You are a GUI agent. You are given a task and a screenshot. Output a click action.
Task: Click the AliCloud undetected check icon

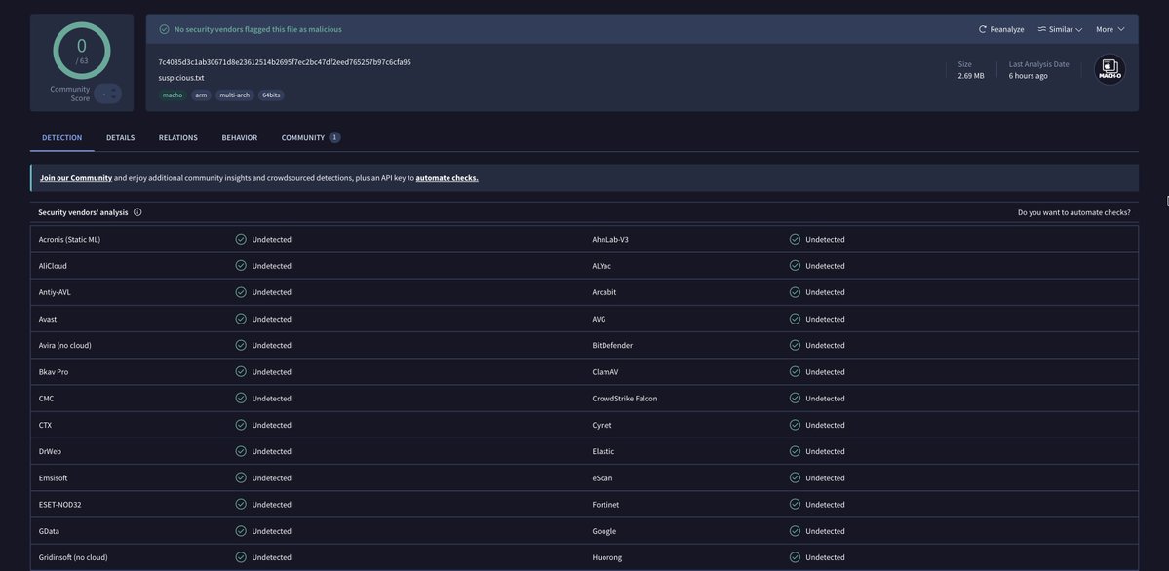(x=241, y=265)
